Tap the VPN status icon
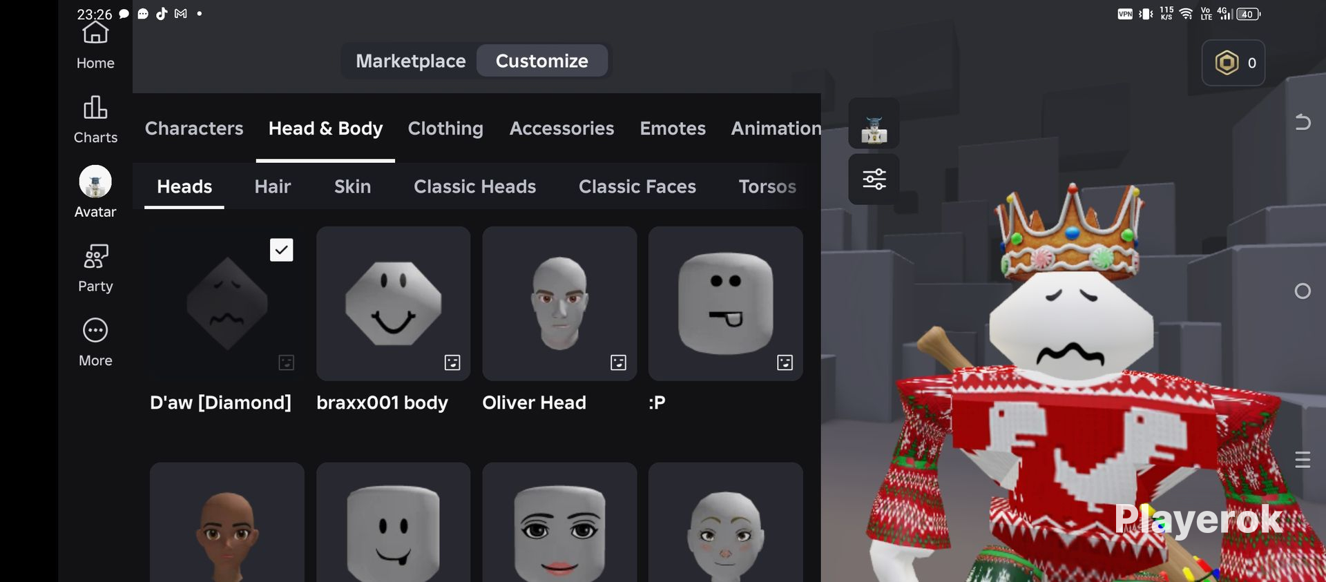The image size is (1326, 582). tap(1125, 14)
